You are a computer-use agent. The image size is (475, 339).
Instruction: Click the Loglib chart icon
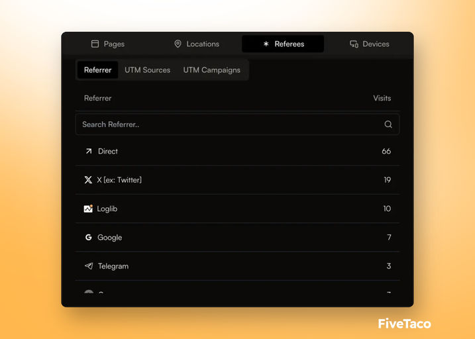point(88,209)
